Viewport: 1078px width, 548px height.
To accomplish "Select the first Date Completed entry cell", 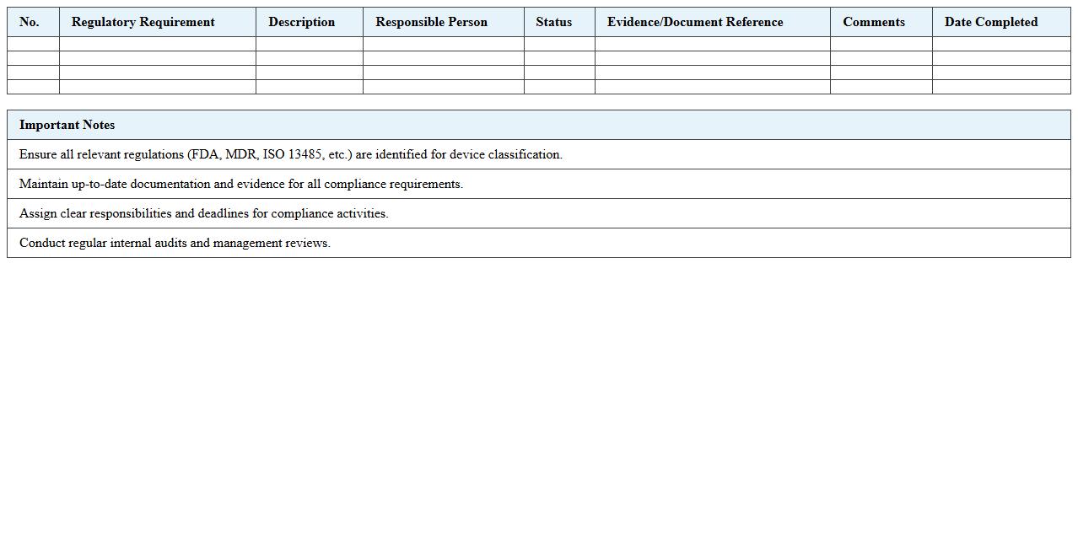I will pyautogui.click(x=1000, y=43).
